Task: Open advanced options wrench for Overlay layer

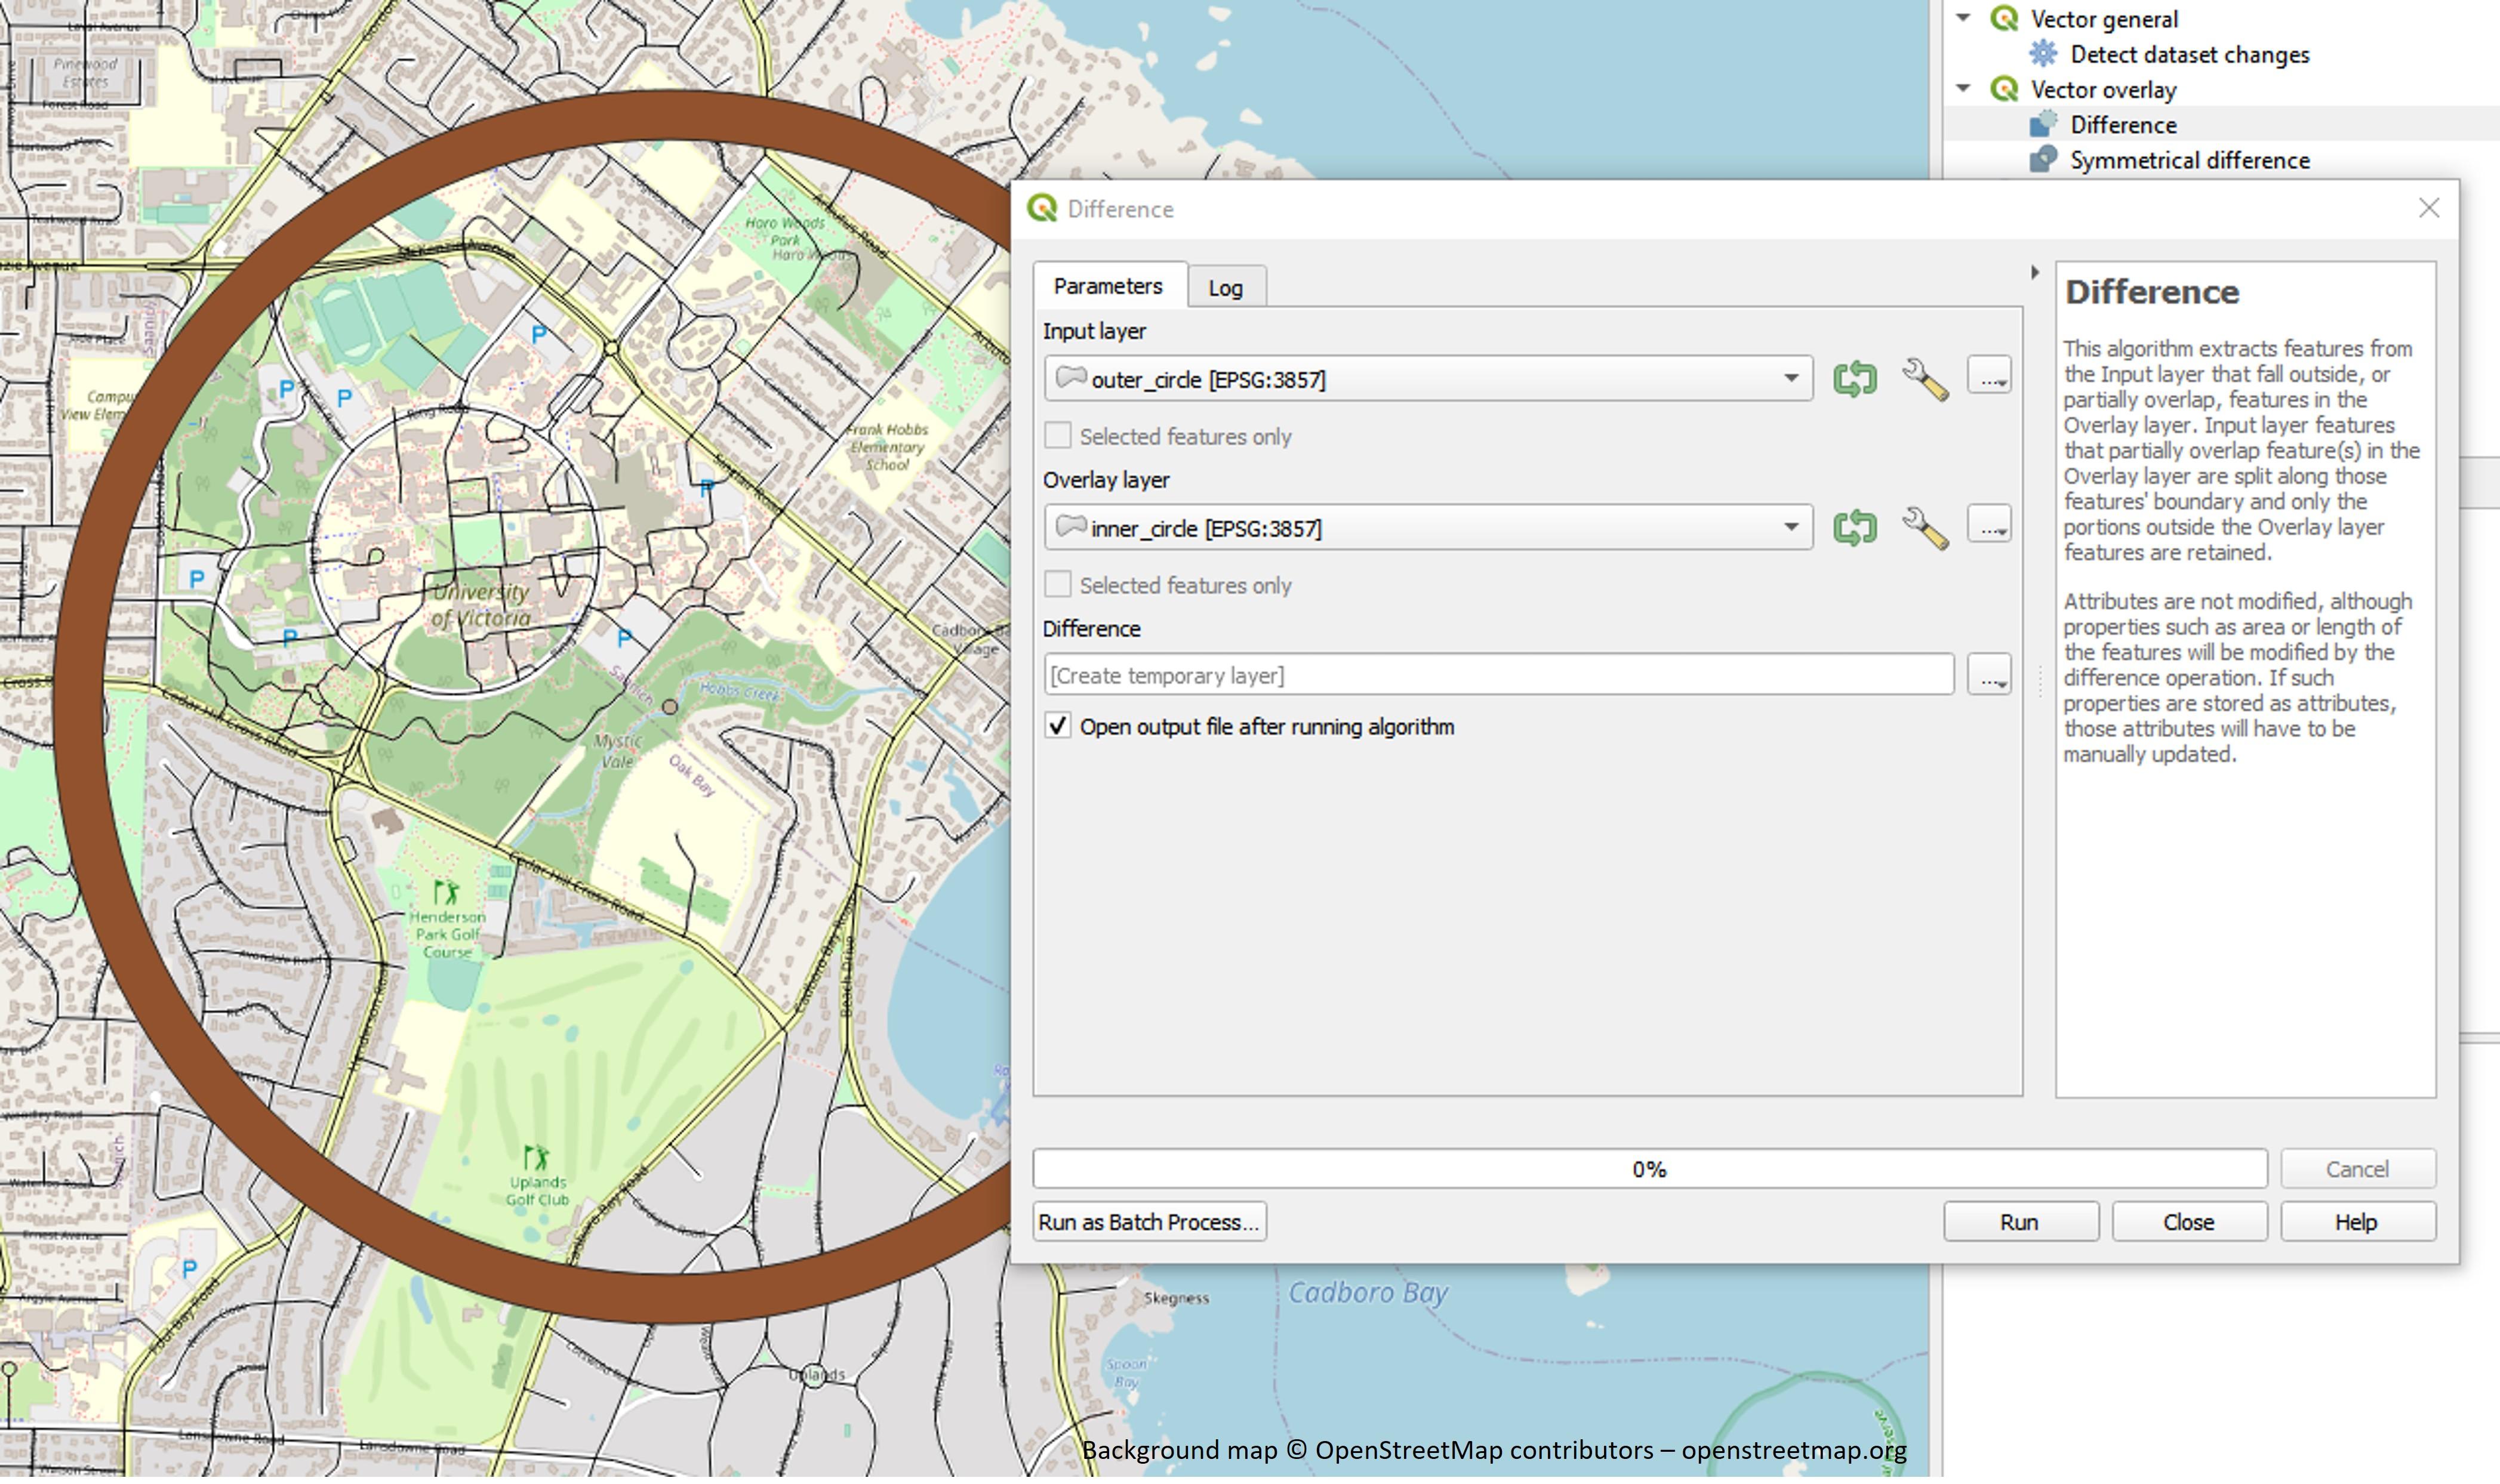Action: coord(1925,528)
